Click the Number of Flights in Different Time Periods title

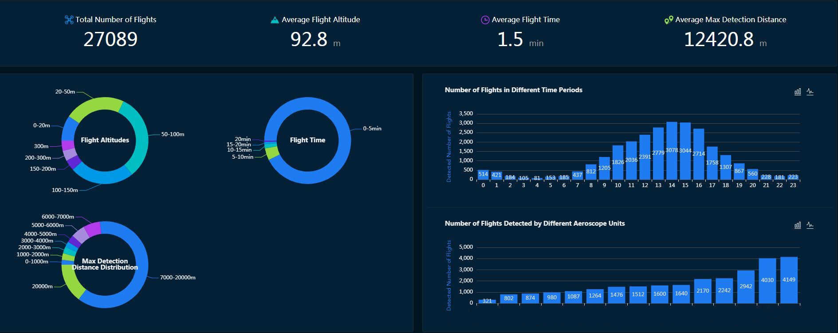pyautogui.click(x=514, y=90)
